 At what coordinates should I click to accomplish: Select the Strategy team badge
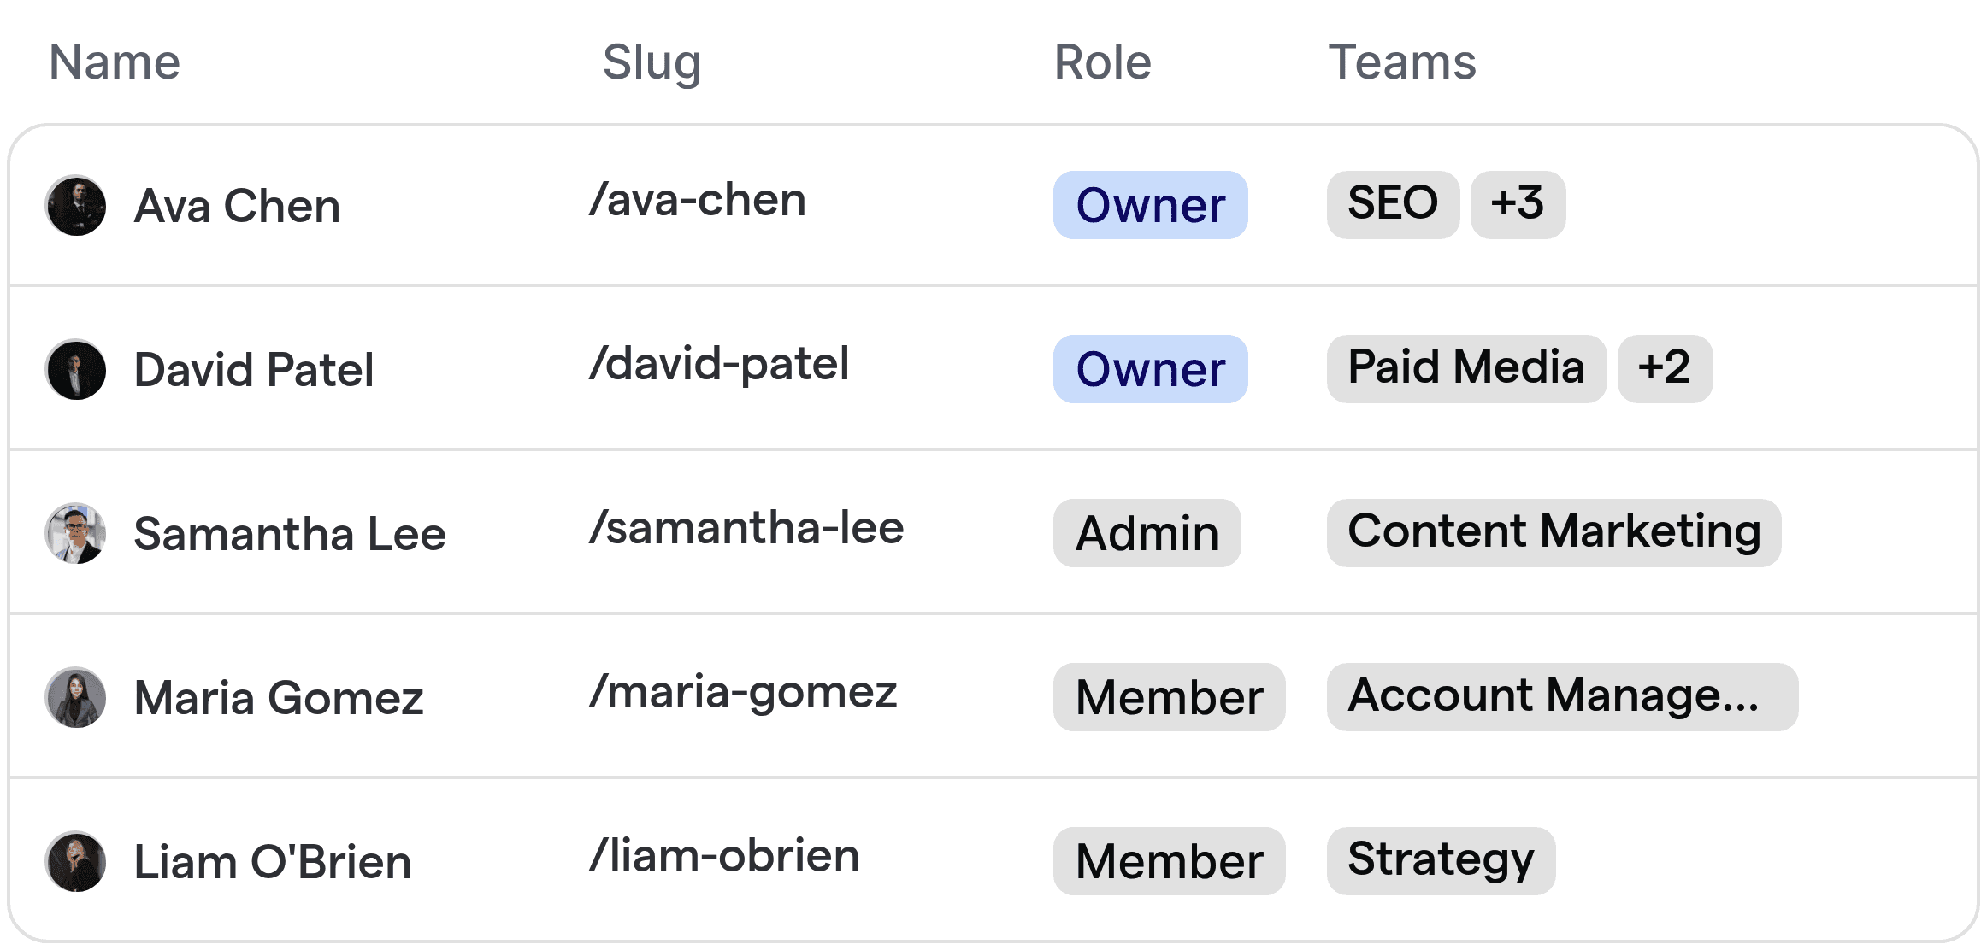(1440, 859)
